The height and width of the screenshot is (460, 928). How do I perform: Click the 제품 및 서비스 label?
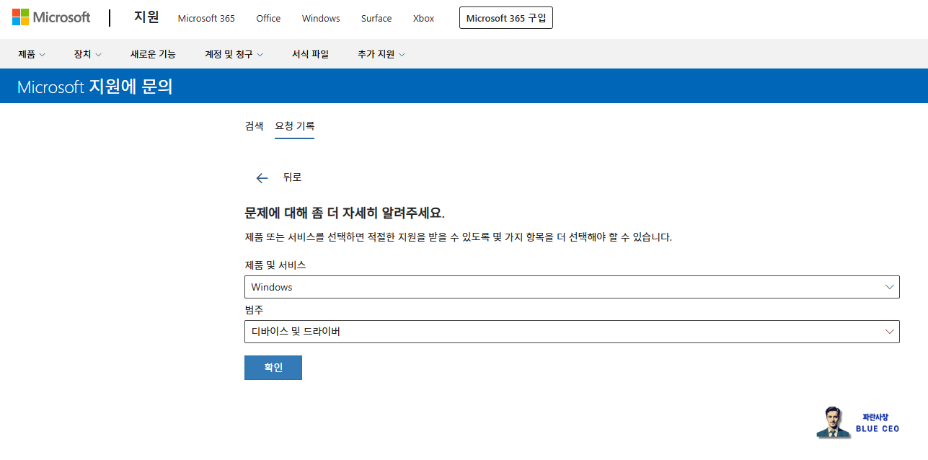pos(275,265)
